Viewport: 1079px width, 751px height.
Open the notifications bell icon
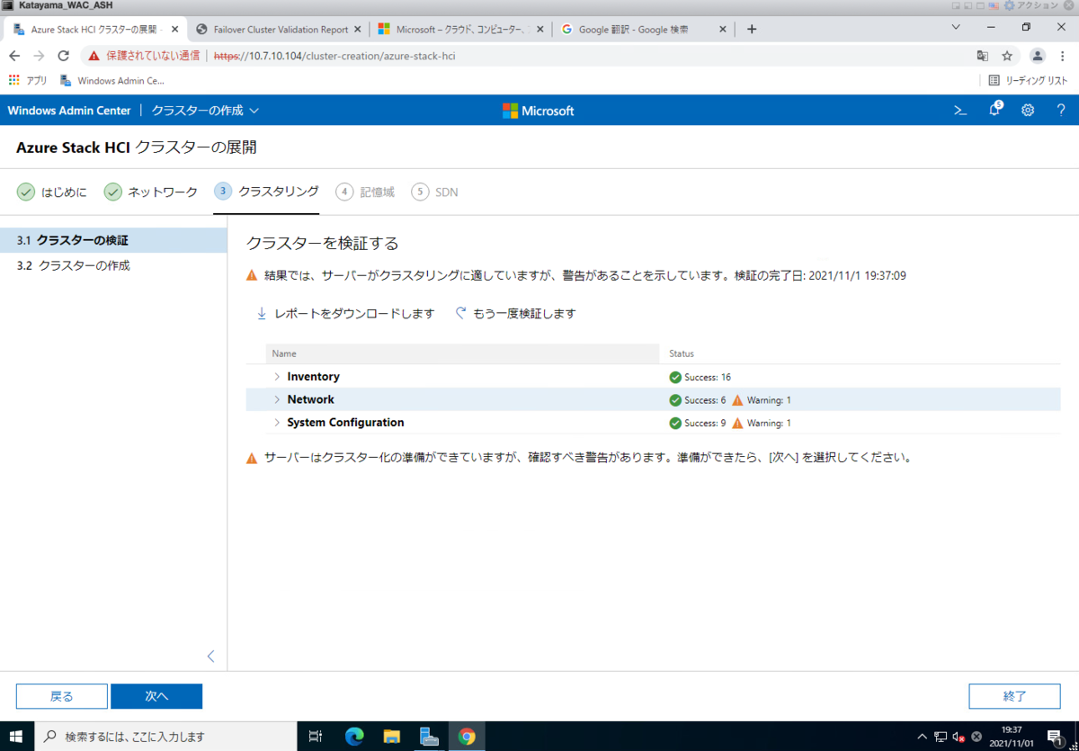(x=994, y=111)
